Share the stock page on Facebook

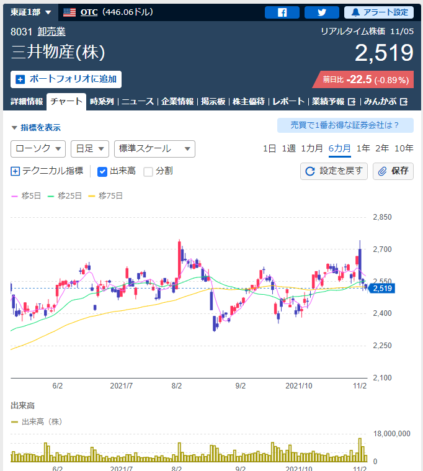coord(282,12)
